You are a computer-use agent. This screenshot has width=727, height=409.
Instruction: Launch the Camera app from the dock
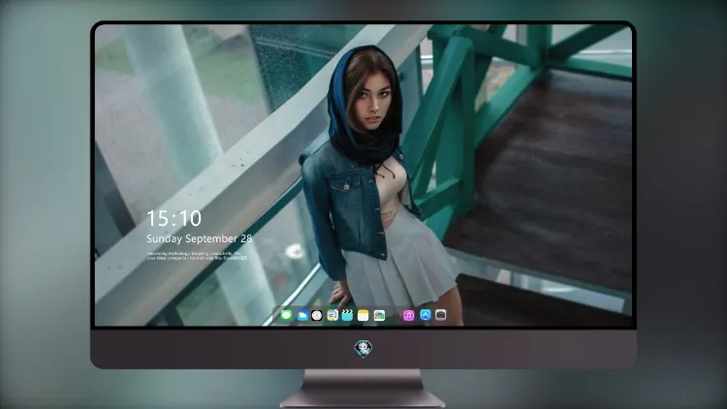click(x=440, y=315)
